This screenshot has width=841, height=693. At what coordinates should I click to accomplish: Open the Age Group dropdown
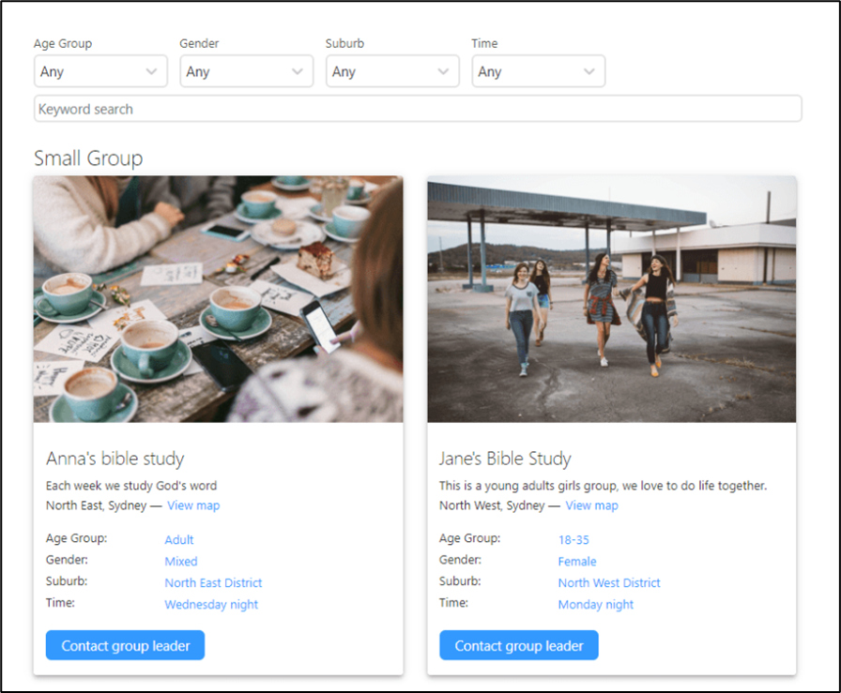click(x=100, y=71)
